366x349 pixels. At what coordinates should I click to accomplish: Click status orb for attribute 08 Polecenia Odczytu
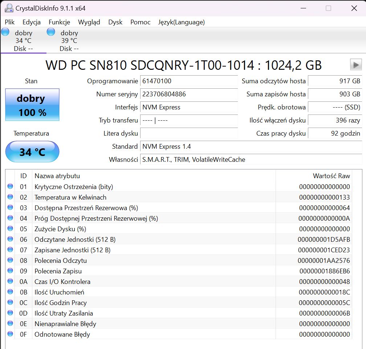pyautogui.click(x=10, y=260)
